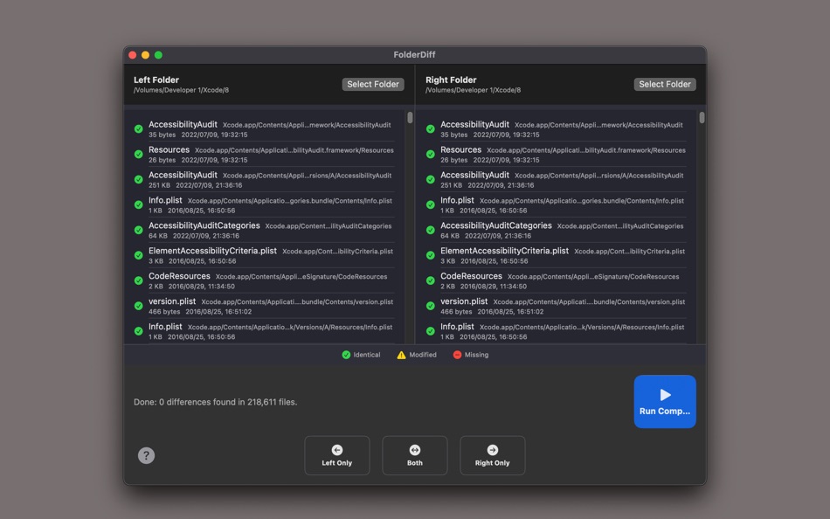The image size is (830, 519).
Task: Toggle the Both filter
Action: pos(414,455)
